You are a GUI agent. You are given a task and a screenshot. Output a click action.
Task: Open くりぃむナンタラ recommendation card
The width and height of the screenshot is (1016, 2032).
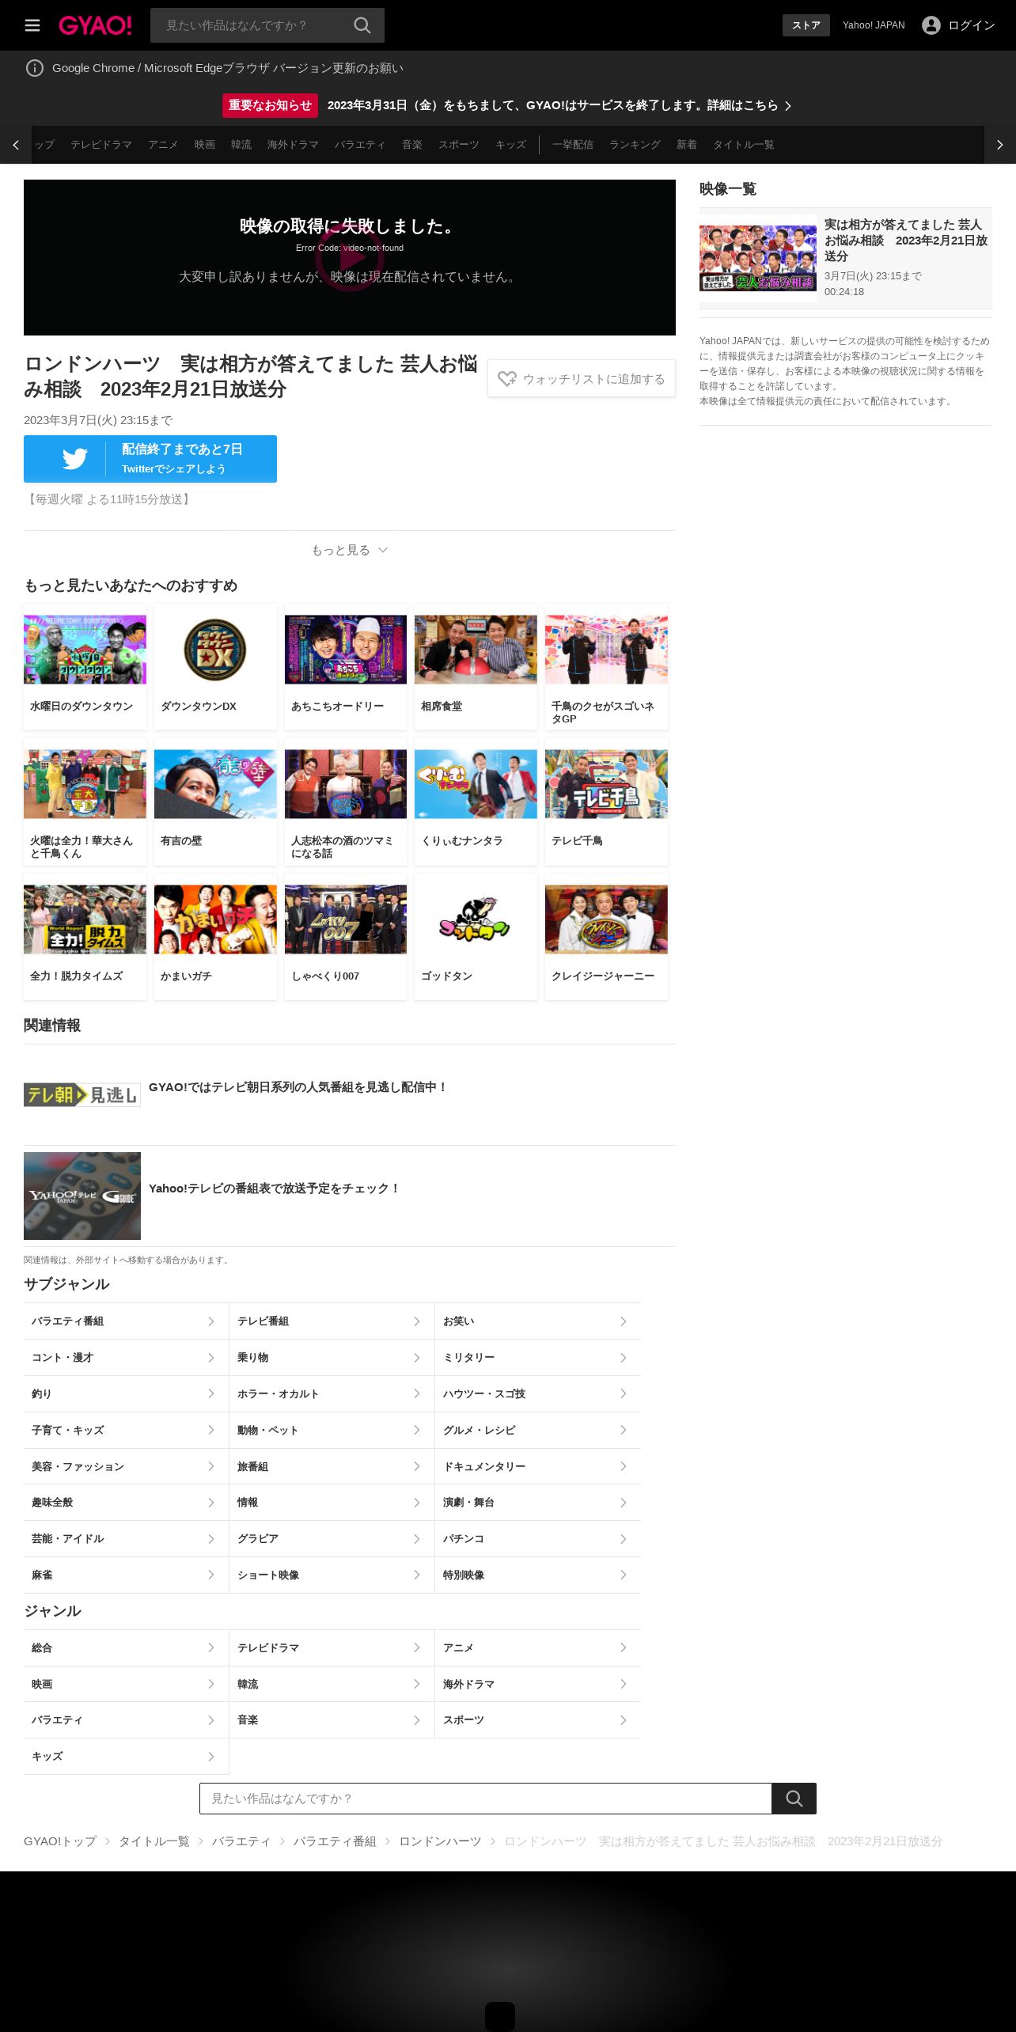(x=476, y=802)
